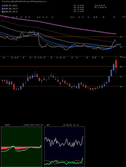Click the 12 price axis label on the candlestick chart

click(121, 67)
